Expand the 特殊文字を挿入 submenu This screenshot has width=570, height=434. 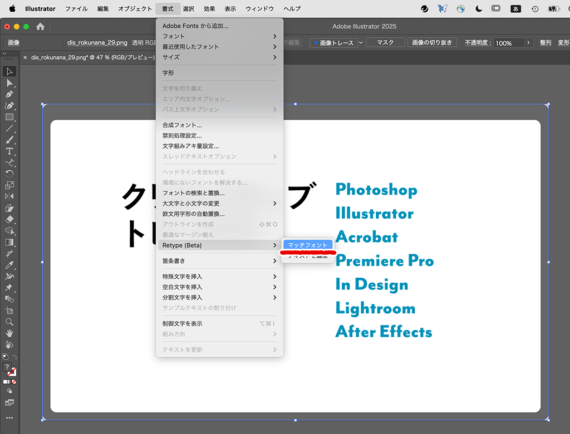tap(219, 277)
